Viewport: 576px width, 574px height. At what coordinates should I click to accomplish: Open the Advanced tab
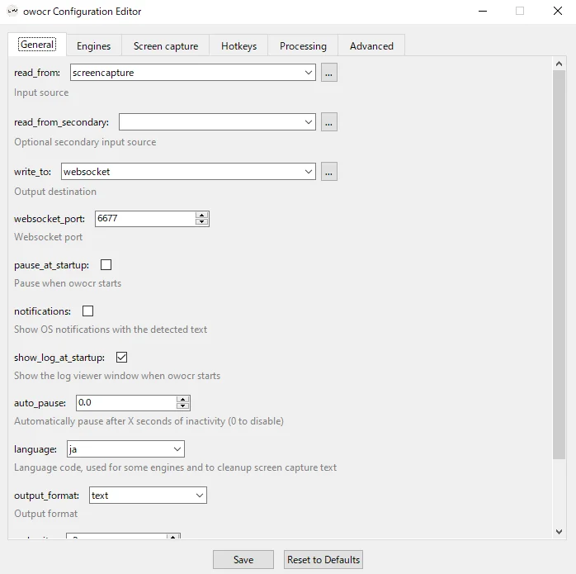[x=371, y=46]
